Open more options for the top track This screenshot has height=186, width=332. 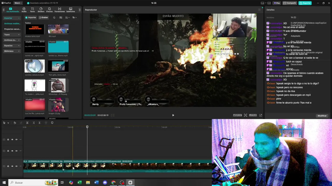(x=20, y=139)
